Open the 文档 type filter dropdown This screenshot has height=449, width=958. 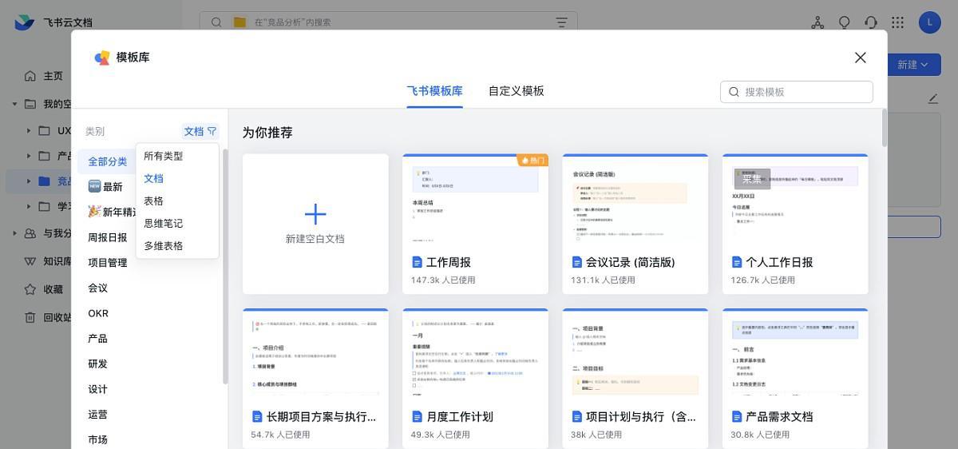tap(200, 131)
